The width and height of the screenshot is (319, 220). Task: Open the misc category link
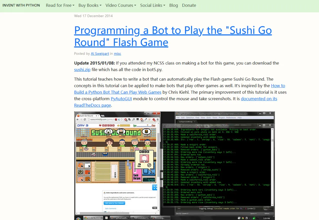pyautogui.click(x=117, y=54)
